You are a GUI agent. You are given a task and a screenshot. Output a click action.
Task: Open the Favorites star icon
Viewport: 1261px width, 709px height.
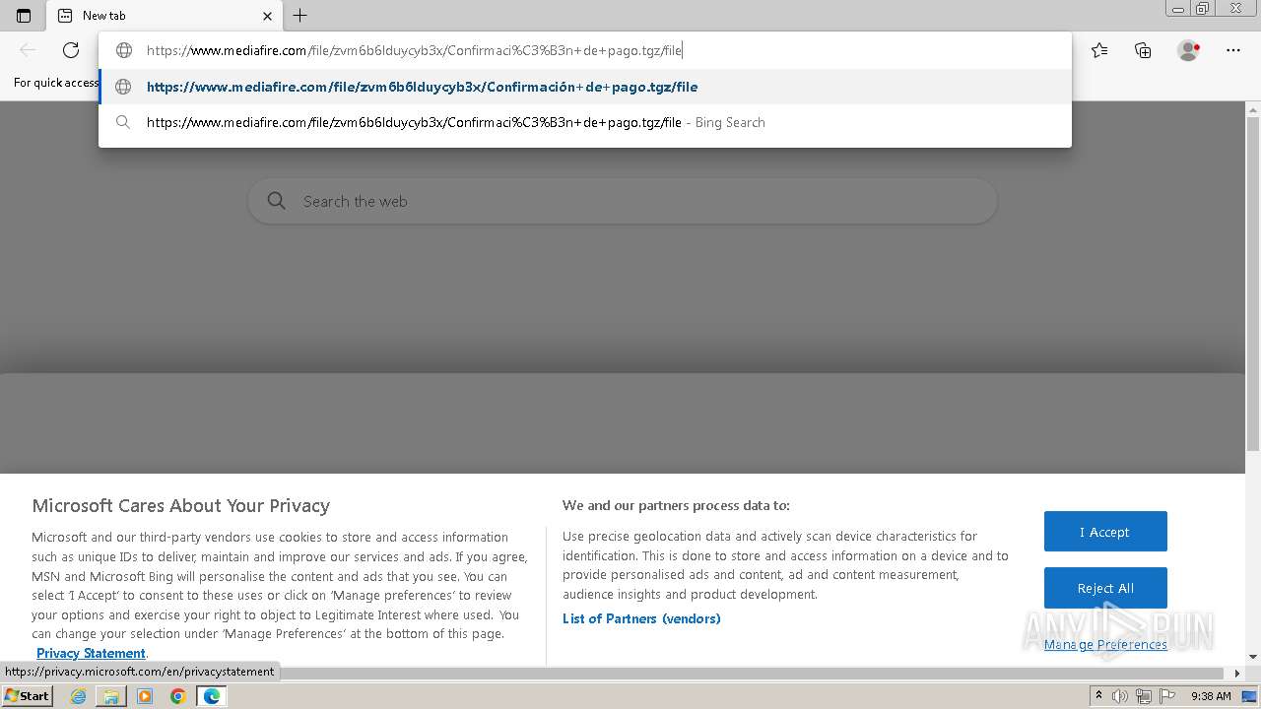[x=1099, y=50]
